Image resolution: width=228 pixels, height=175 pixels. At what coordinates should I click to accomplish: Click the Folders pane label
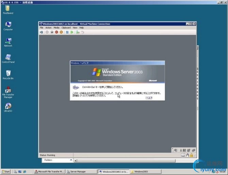coord(48,160)
